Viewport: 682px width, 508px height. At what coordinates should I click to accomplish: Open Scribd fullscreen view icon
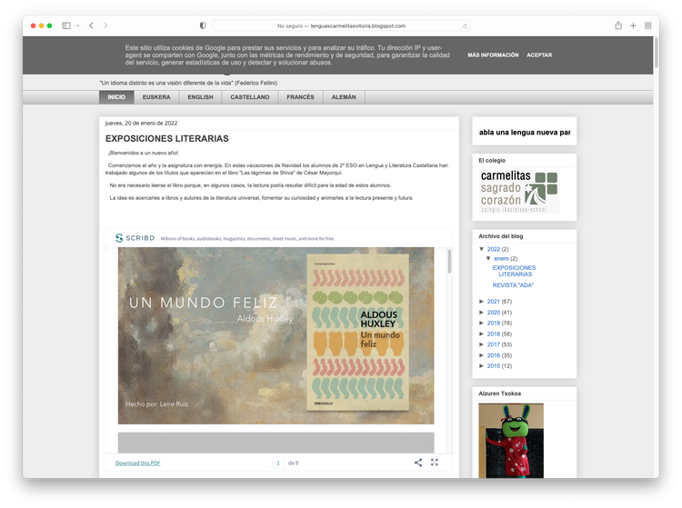coord(435,463)
